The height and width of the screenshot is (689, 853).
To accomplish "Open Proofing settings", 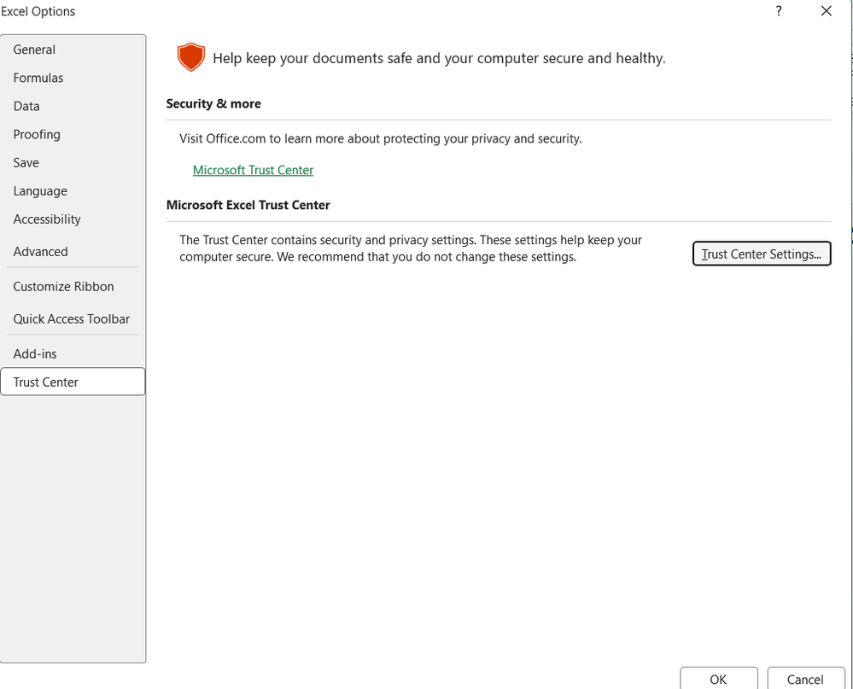I will pyautogui.click(x=37, y=134).
